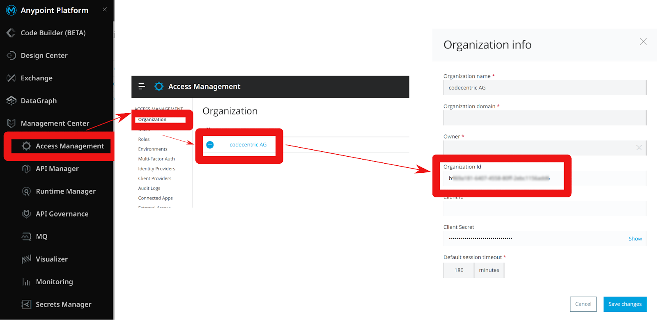Cancel the organization info changes
The height and width of the screenshot is (322, 657).
click(583, 304)
